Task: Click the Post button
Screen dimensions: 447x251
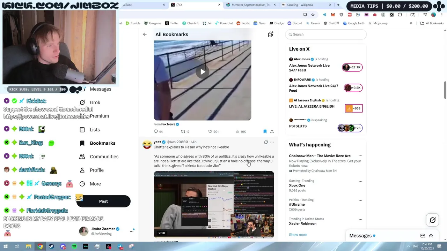Action: (103, 201)
